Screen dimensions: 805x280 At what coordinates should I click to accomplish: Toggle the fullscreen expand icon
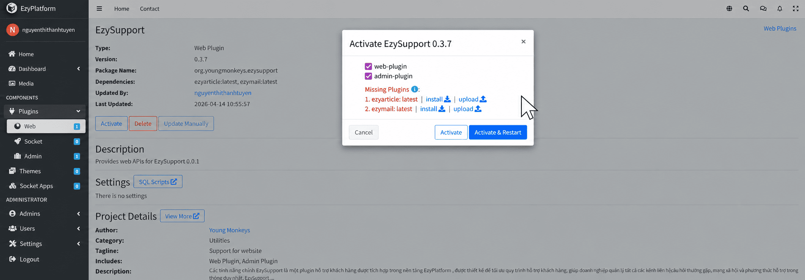click(x=796, y=8)
